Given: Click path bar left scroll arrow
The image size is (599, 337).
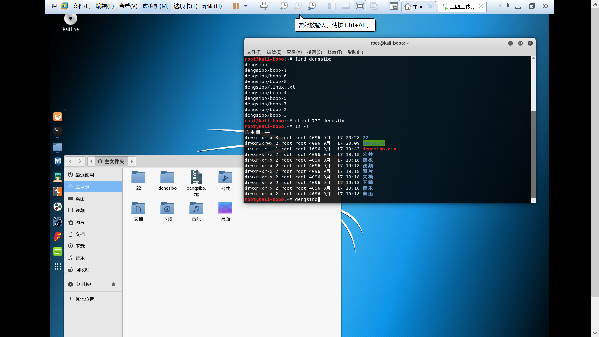Looking at the screenshot, I should (91, 161).
